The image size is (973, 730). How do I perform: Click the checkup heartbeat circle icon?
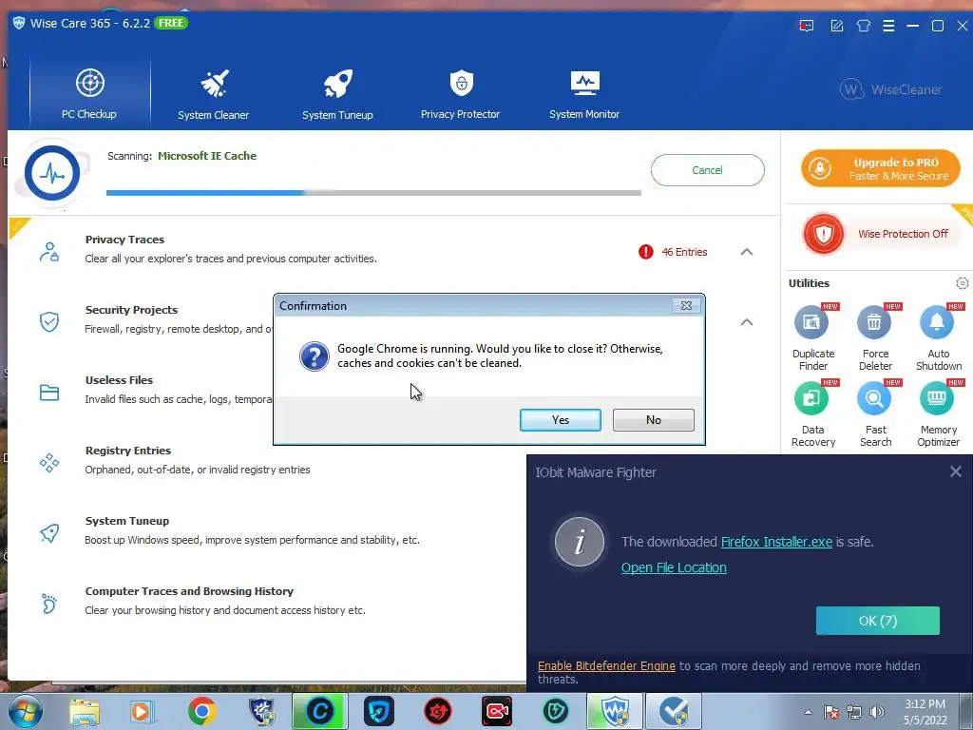point(52,173)
